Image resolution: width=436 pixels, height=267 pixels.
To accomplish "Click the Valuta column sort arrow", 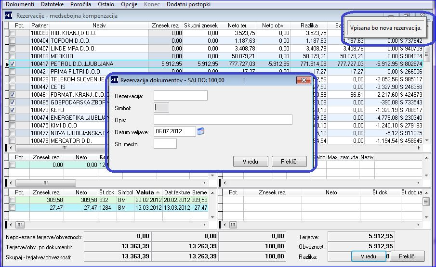I will 158,192.
